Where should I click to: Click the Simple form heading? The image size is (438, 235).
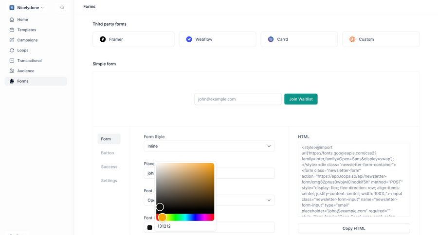point(104,64)
